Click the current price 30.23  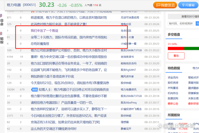click(x=47, y=5)
